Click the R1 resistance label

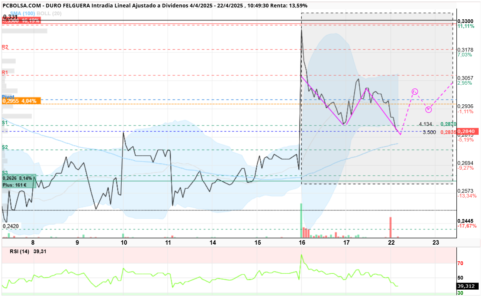[x=5, y=72]
